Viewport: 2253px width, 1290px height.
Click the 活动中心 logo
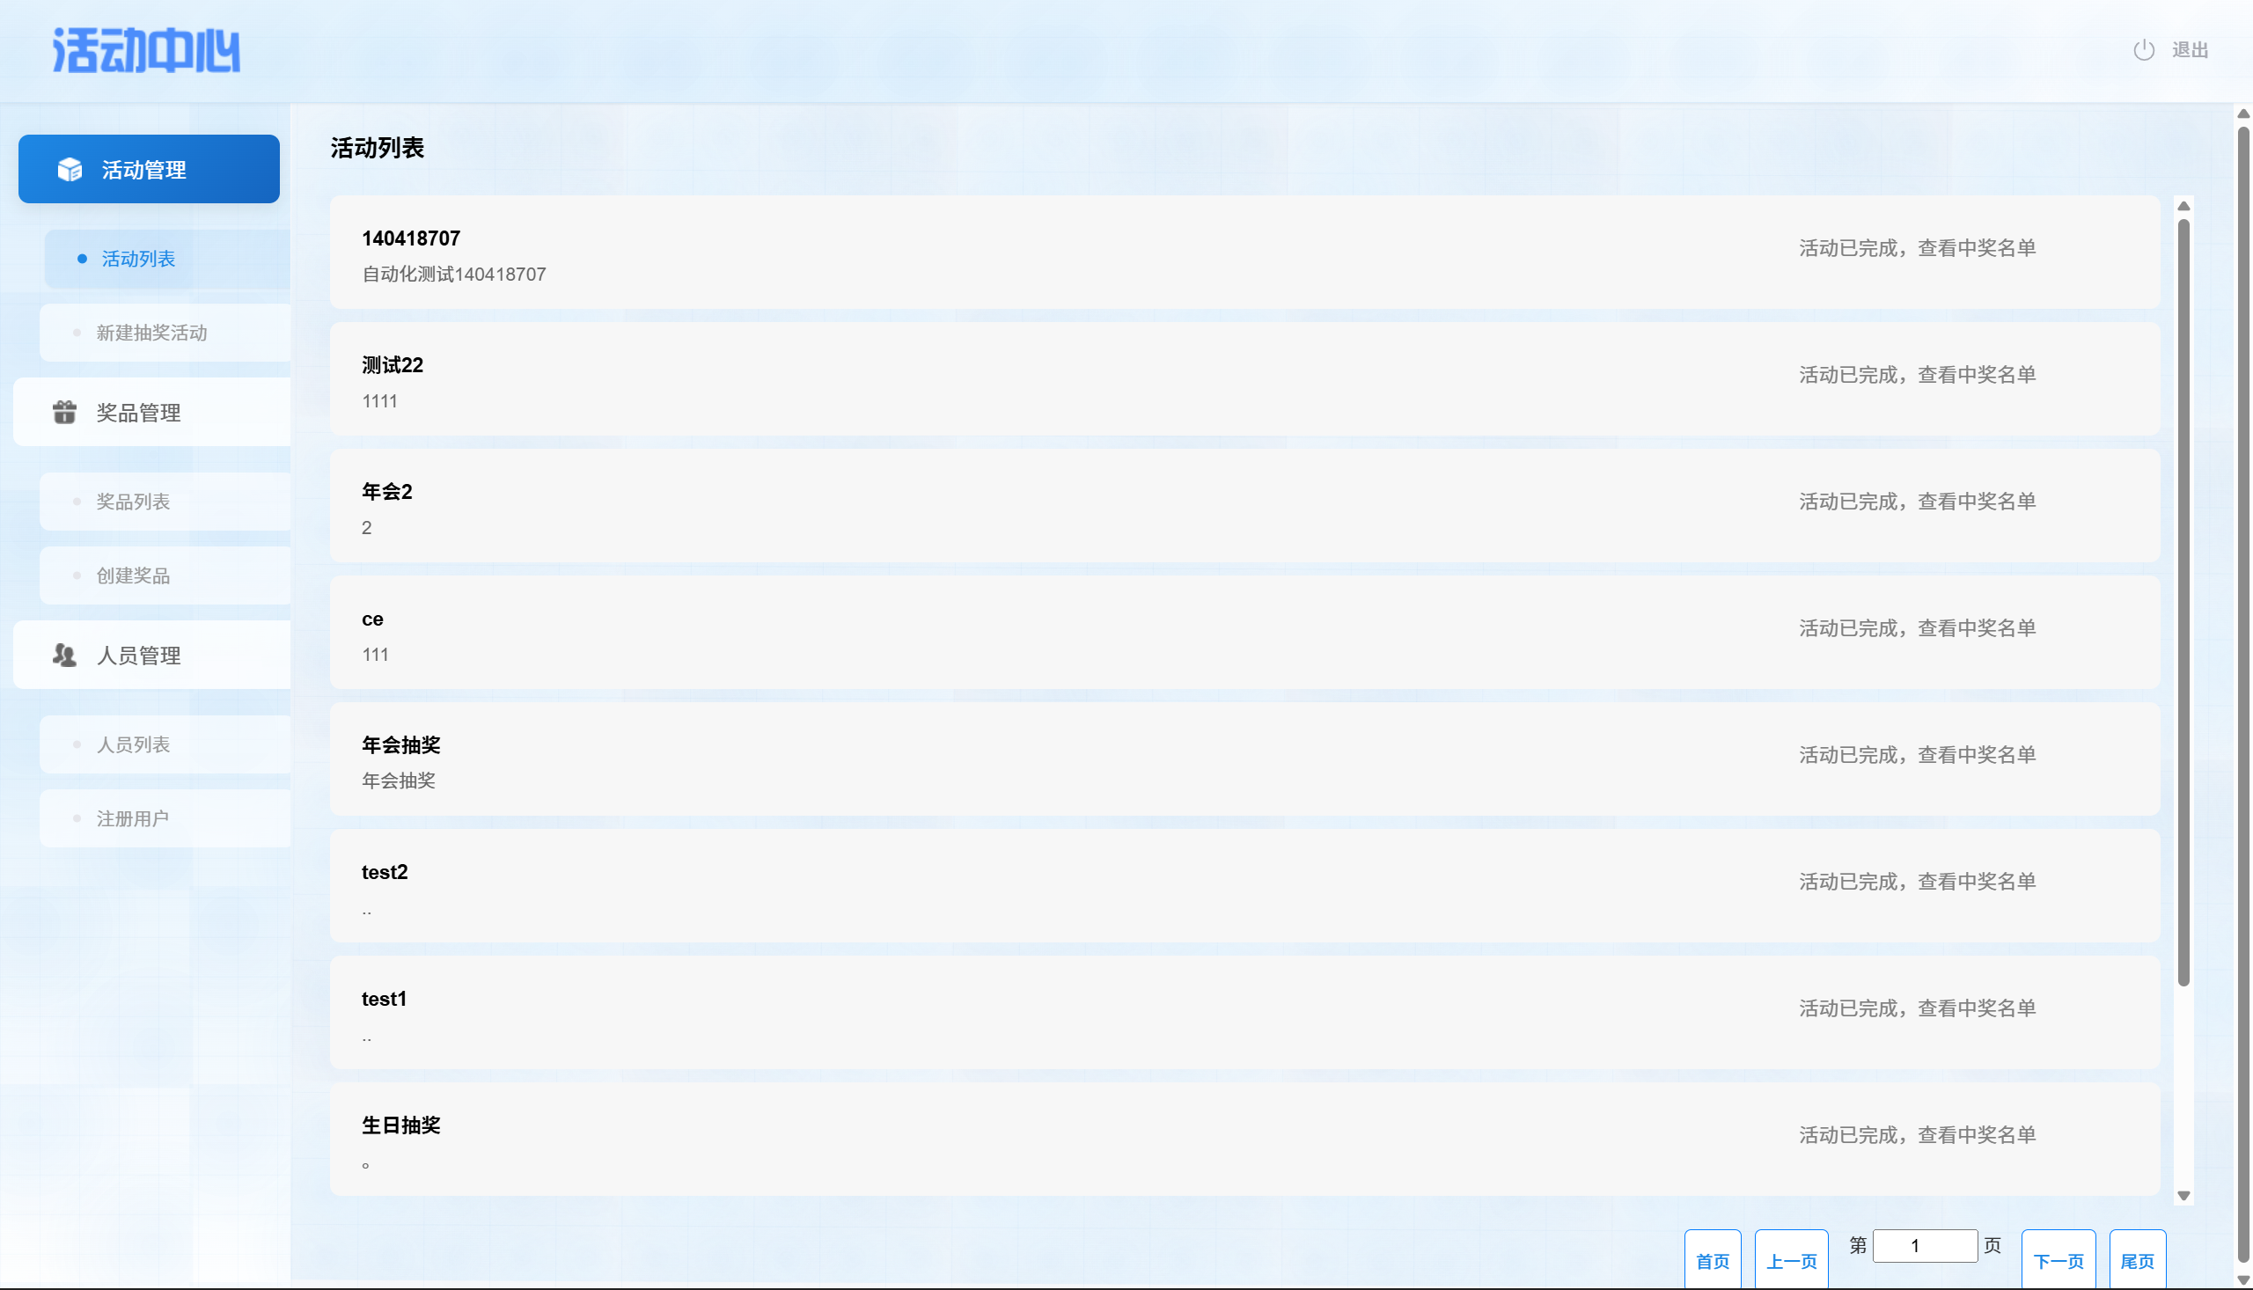click(x=146, y=50)
